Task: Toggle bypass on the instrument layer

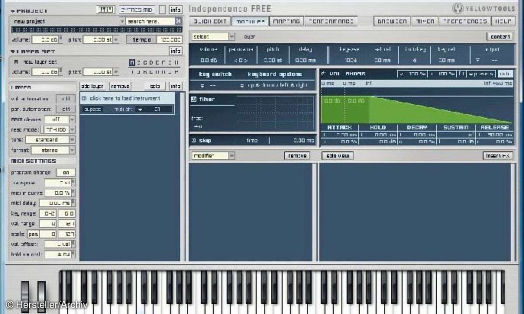Action: 93,109
